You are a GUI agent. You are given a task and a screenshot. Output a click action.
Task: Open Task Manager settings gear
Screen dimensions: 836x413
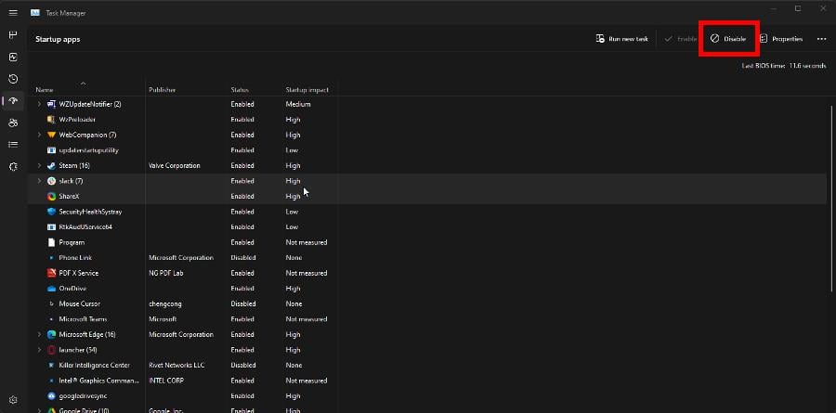click(x=13, y=400)
